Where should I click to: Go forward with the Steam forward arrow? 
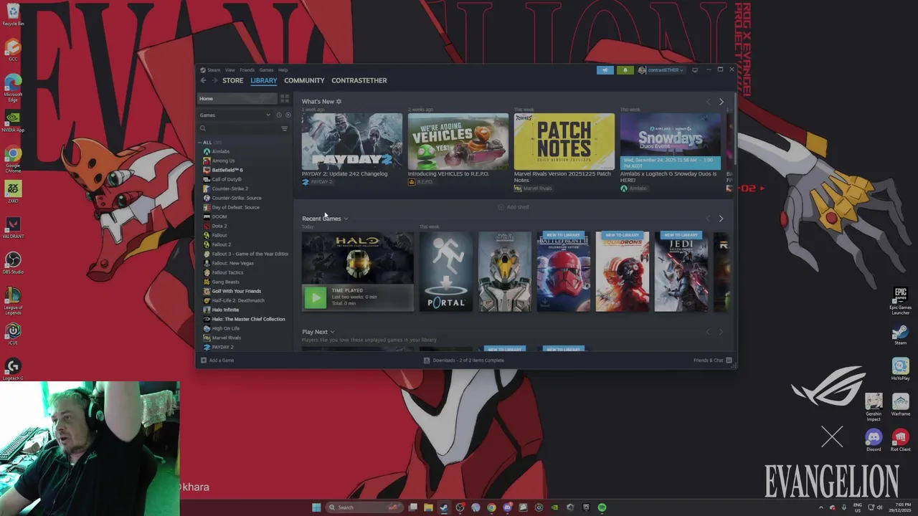click(x=214, y=80)
